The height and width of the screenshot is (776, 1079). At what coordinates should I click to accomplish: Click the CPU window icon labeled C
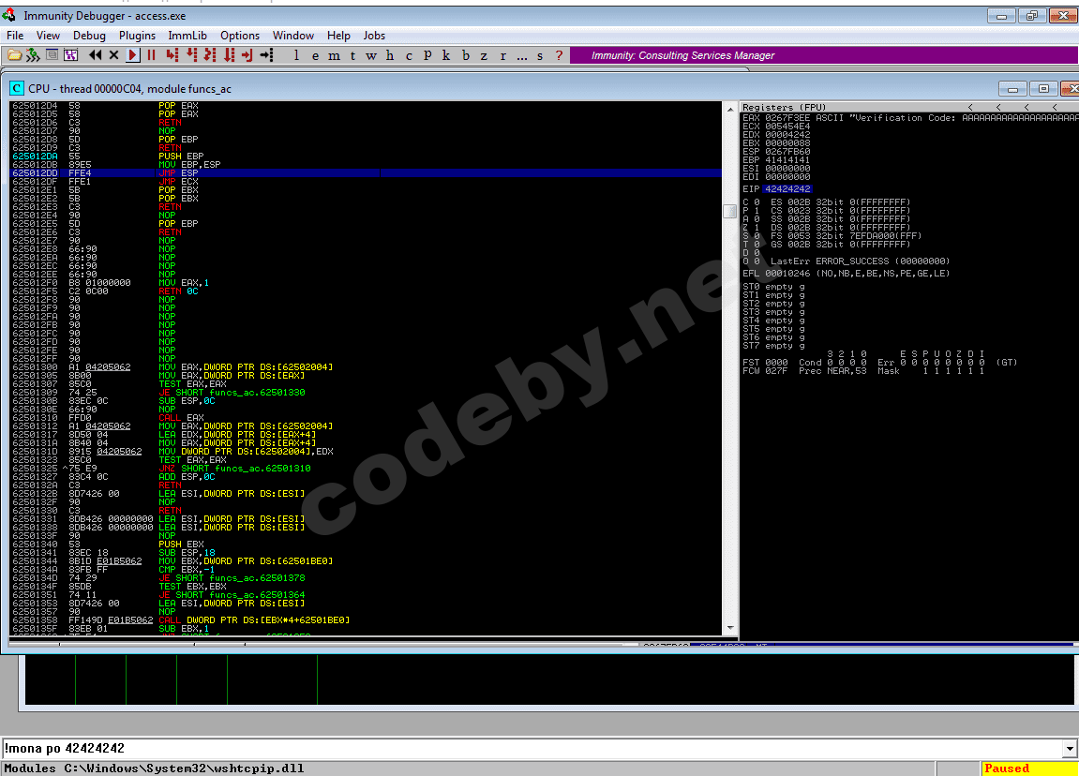(x=17, y=89)
